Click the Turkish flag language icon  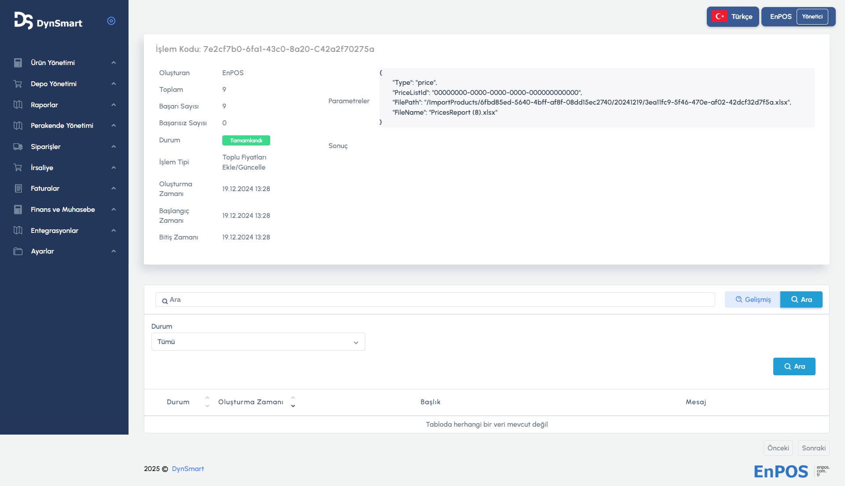click(x=720, y=17)
